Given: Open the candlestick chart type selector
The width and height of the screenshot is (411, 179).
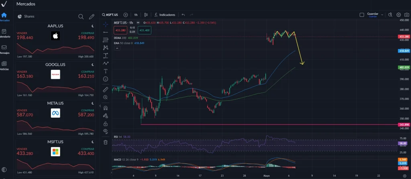Looking at the screenshot, I should coord(146,15).
